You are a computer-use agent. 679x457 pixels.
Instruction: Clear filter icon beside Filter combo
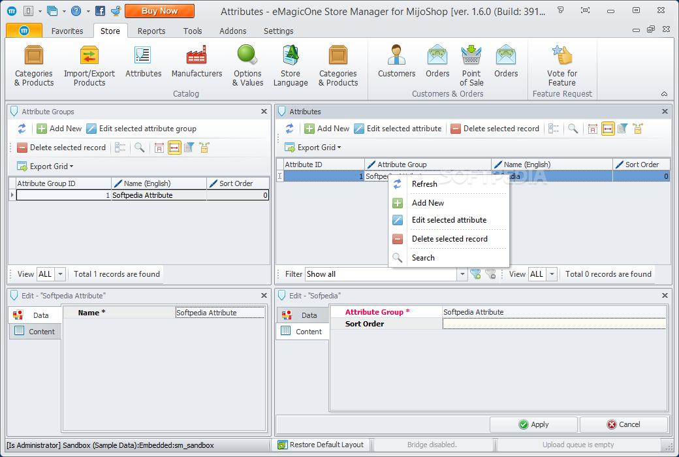[490, 274]
